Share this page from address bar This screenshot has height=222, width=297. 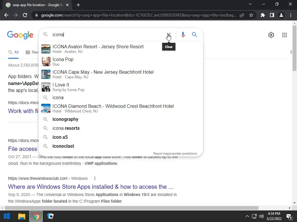[x=242, y=15]
